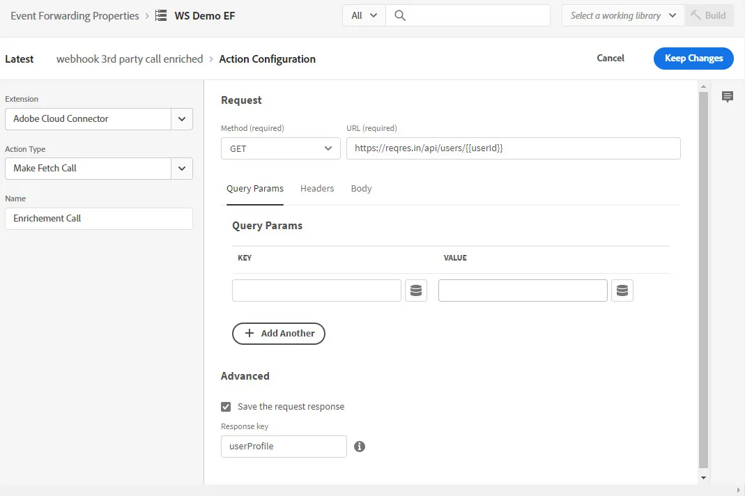Click the scrollbar up arrow

(704, 86)
